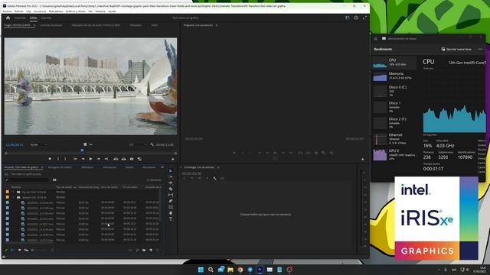Open Find magnifier in Project panel footer
490x275 pixels.
[x=137, y=250]
